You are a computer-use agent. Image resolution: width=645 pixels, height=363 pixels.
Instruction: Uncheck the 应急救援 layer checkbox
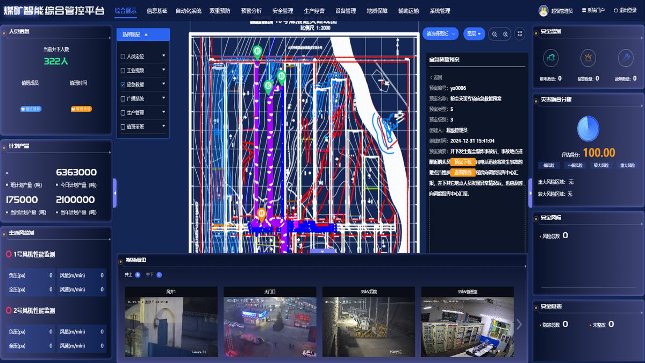coord(123,84)
